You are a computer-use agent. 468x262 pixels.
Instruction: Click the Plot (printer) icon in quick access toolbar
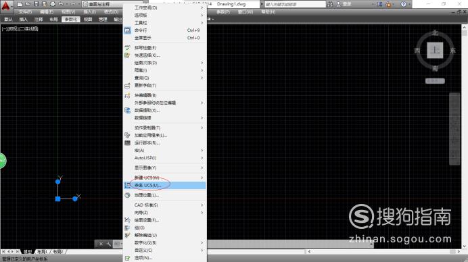(x=53, y=4)
